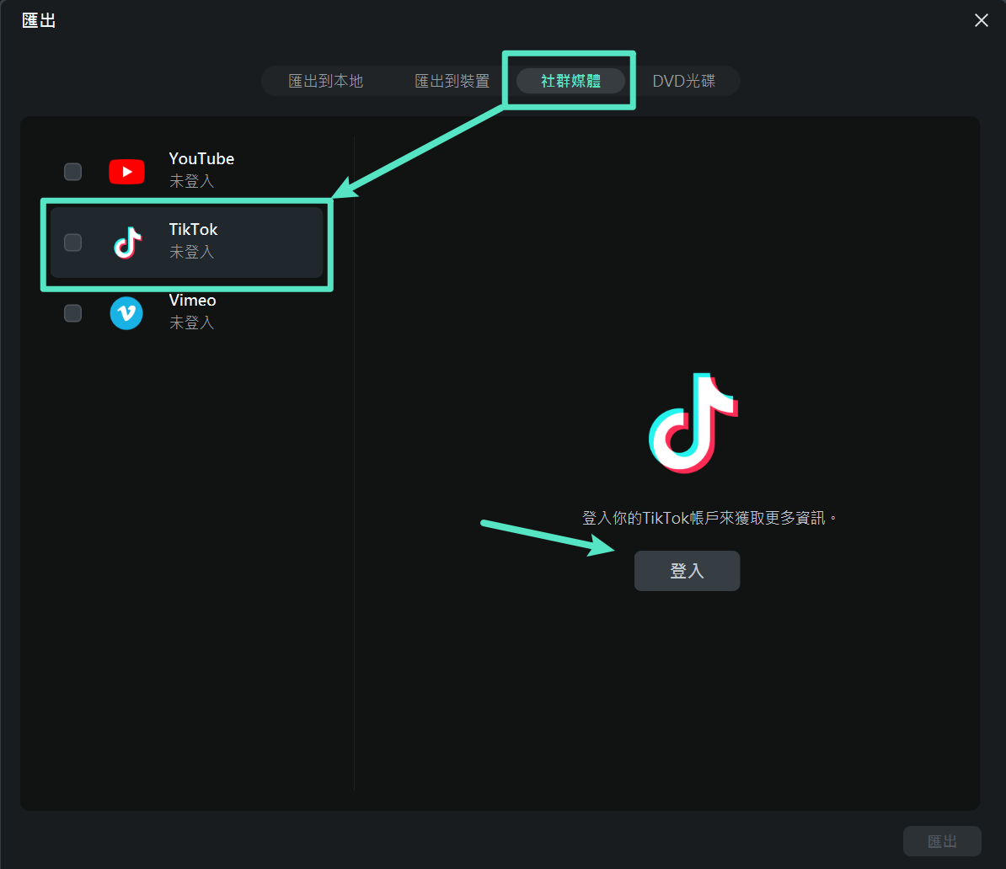Click 未登入 status under TikTok
The width and height of the screenshot is (1006, 869).
pos(191,252)
